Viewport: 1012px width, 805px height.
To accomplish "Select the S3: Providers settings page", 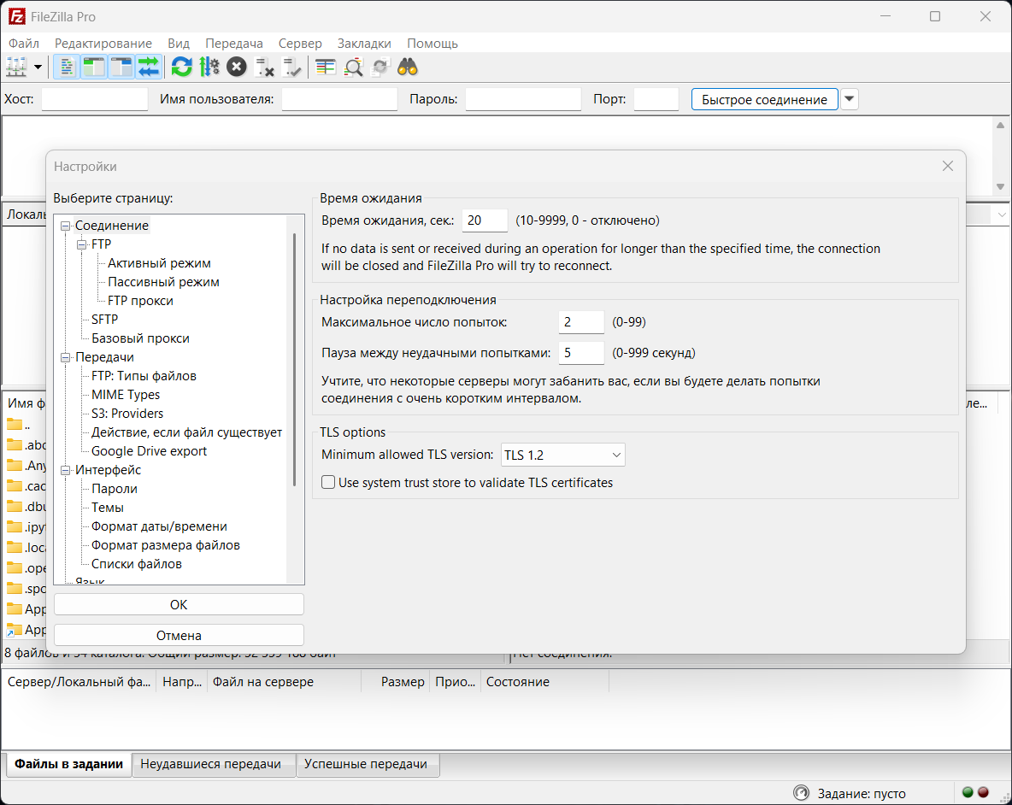I will (x=127, y=414).
